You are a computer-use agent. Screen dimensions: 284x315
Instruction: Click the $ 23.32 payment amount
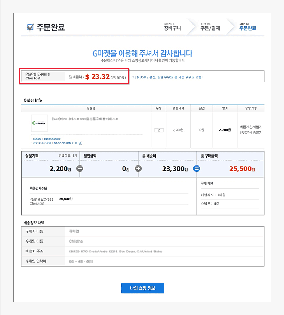98,76
